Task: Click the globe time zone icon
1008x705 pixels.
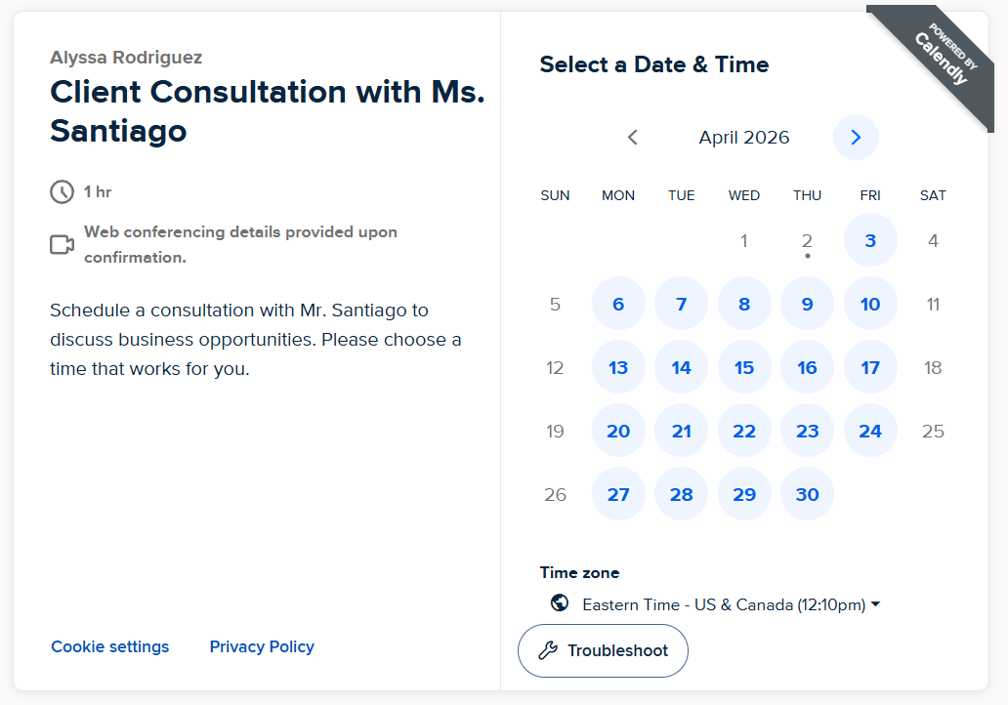Action: point(560,602)
